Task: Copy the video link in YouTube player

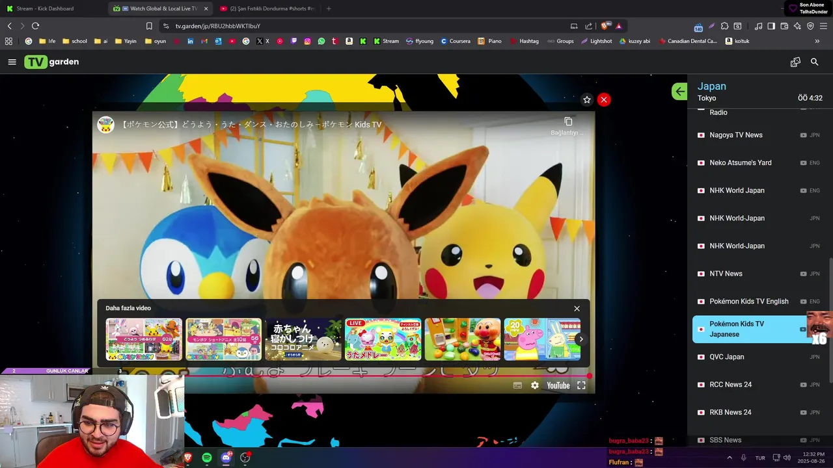Action: pos(568,125)
